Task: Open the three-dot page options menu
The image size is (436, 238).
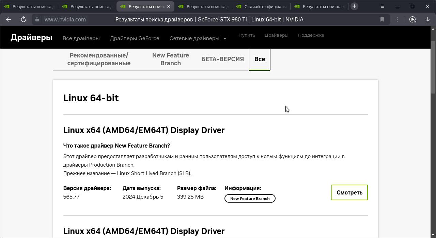Action: 397,19
